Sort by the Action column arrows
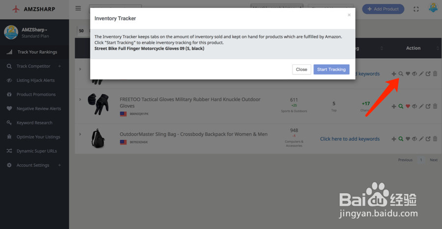Screen dimensions: 442x229 [438, 48]
